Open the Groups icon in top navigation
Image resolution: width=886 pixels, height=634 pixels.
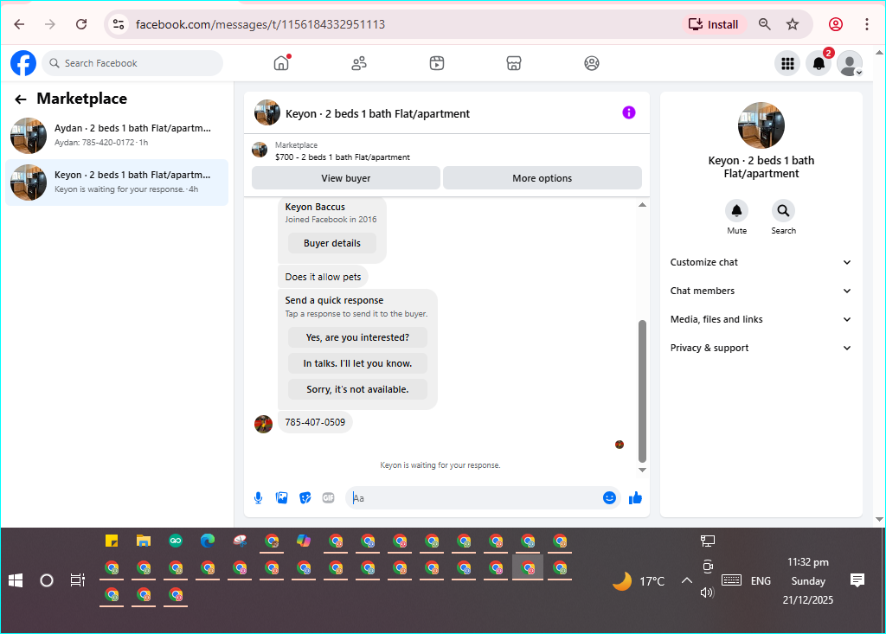pyautogui.click(x=592, y=63)
